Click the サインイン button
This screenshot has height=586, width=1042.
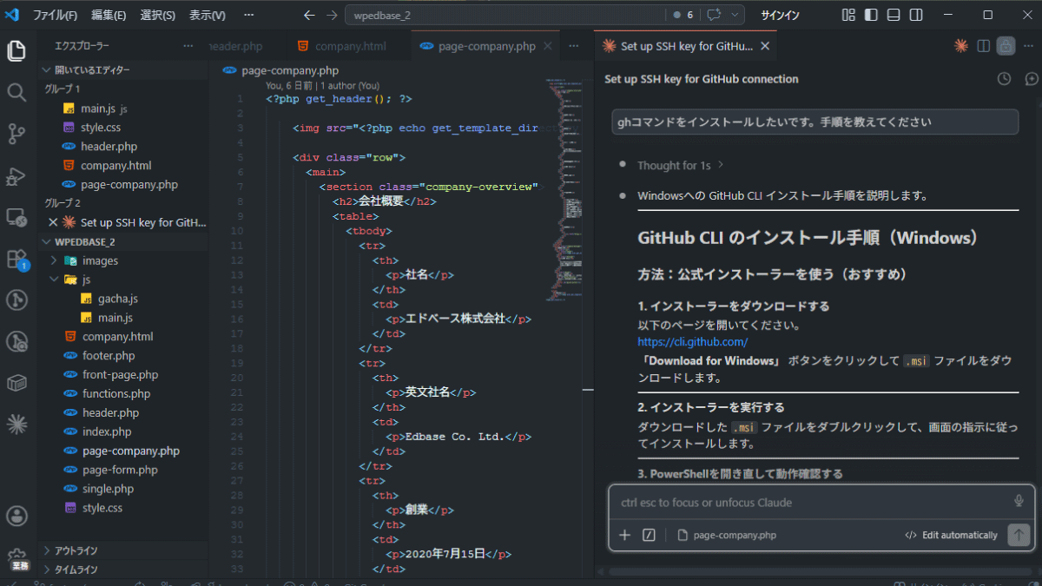[x=779, y=15]
